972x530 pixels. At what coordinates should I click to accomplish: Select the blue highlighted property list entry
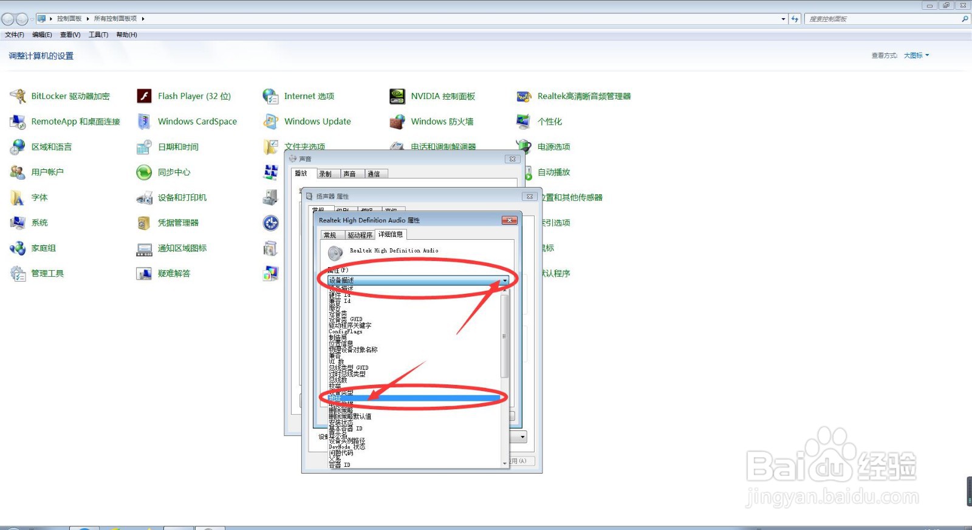(x=414, y=398)
